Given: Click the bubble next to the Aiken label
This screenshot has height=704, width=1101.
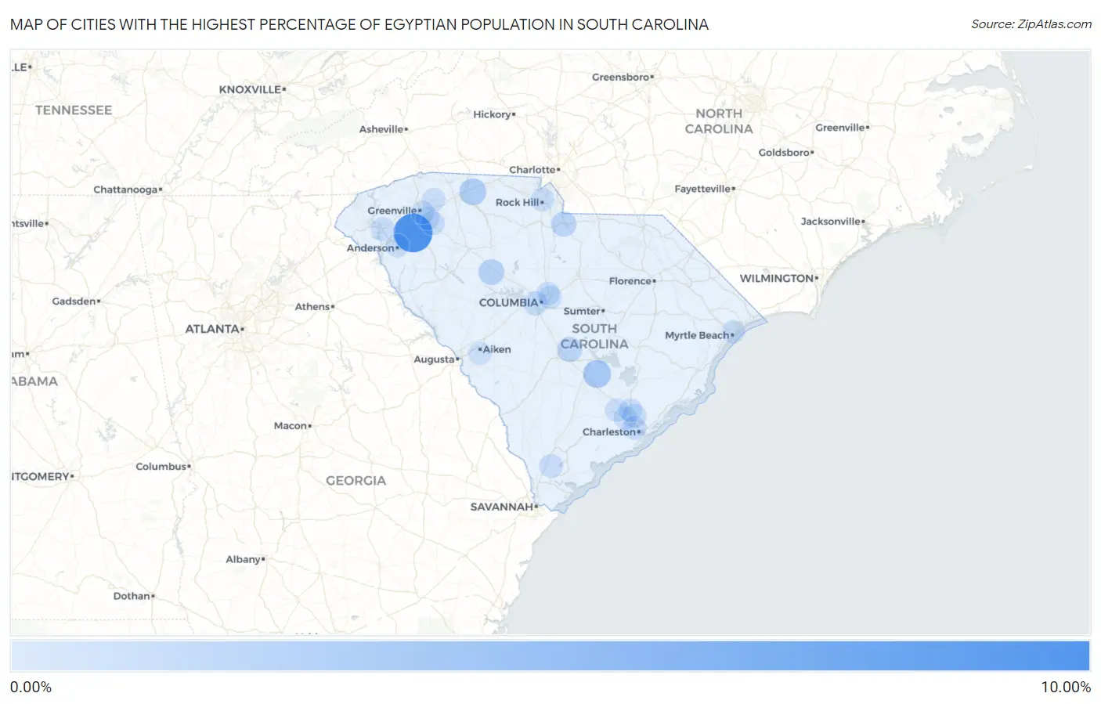Looking at the screenshot, I should pyautogui.click(x=480, y=352).
